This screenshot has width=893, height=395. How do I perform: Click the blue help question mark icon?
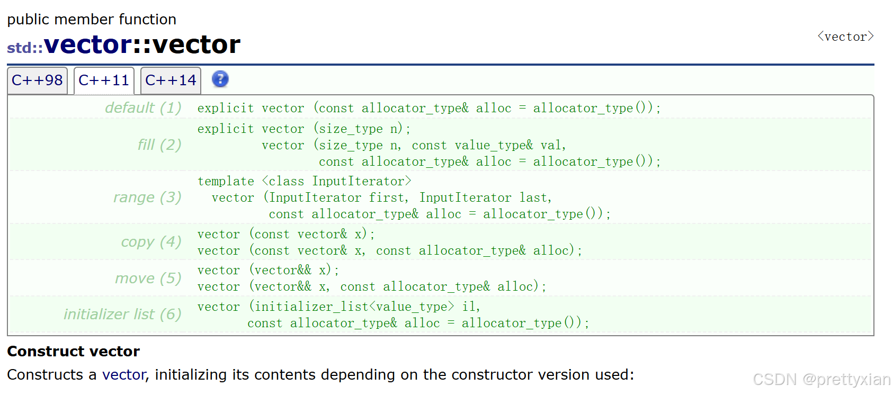point(220,79)
